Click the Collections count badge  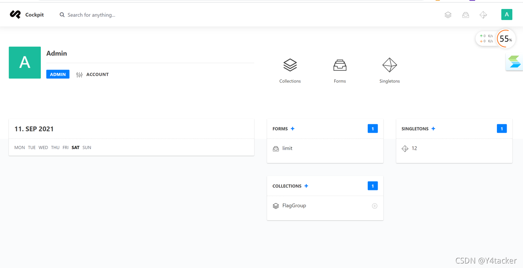tap(373, 186)
